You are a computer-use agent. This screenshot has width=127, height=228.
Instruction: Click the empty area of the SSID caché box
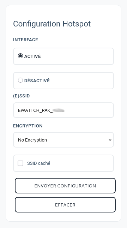point(82,163)
